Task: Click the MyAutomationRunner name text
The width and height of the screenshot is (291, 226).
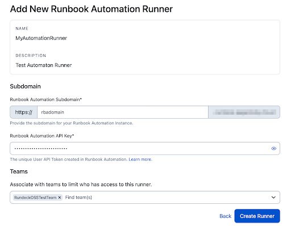Action: point(41,38)
